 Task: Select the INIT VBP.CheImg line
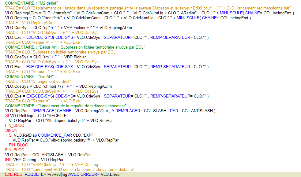[x=34, y=160]
